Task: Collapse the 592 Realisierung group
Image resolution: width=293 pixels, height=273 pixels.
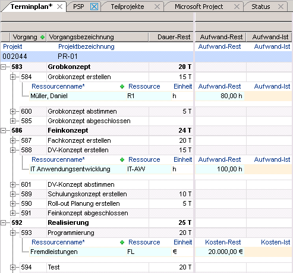Action: pyautogui.click(x=3, y=223)
